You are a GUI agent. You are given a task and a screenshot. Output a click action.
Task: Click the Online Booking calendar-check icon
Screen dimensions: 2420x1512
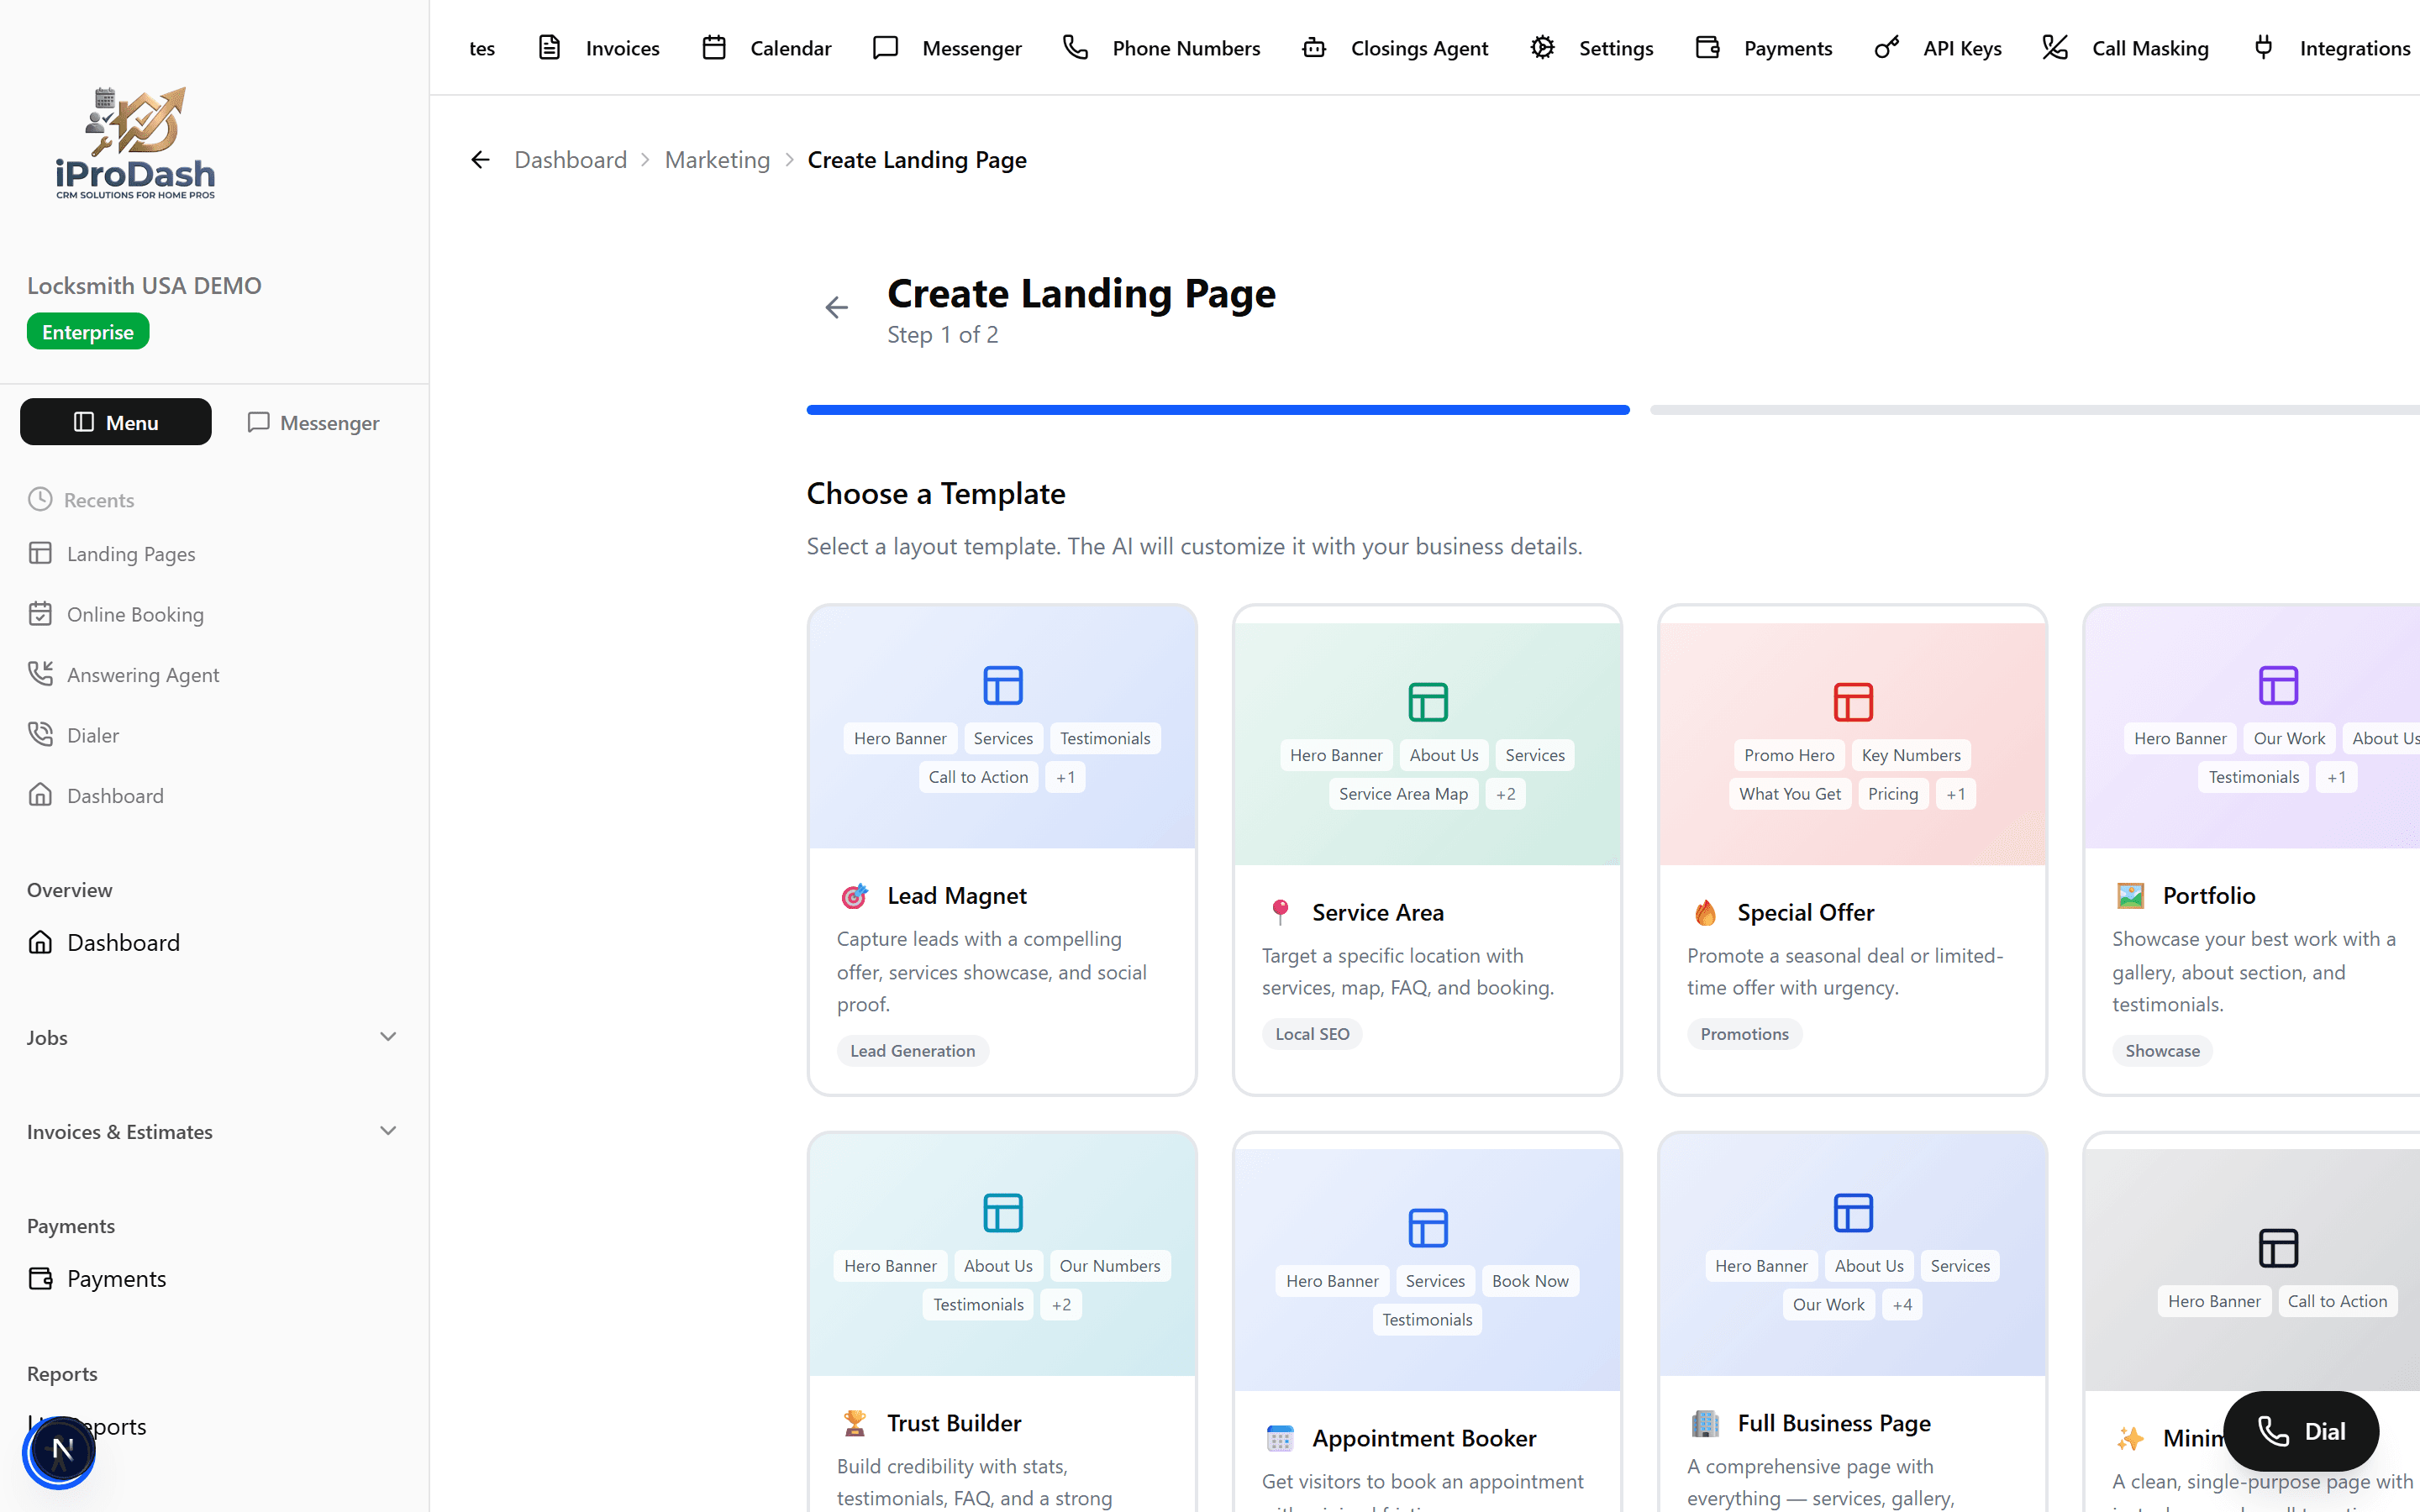click(x=40, y=614)
